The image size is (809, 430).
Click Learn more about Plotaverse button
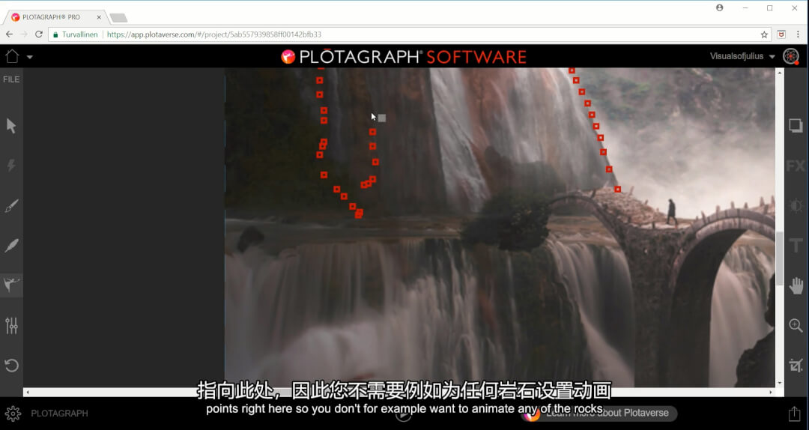pyautogui.click(x=599, y=413)
